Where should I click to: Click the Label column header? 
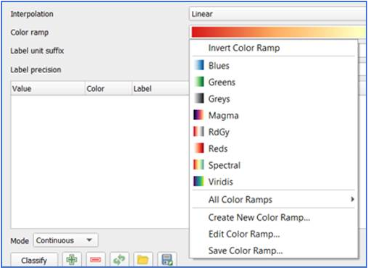(160, 88)
